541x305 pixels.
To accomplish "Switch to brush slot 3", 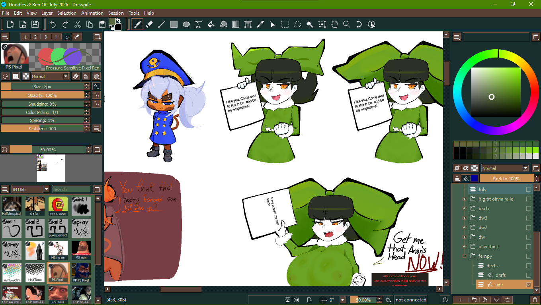I will [46, 37].
